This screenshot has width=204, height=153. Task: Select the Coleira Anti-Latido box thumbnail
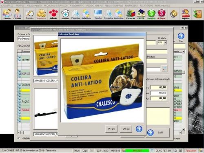[x=46, y=55]
